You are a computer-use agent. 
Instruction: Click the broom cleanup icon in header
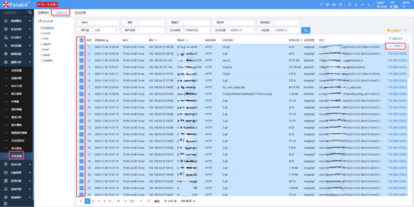click(340, 5)
